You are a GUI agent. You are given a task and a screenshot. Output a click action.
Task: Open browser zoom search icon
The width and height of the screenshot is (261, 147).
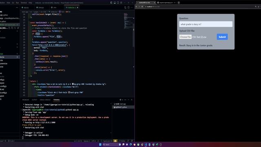256,7
